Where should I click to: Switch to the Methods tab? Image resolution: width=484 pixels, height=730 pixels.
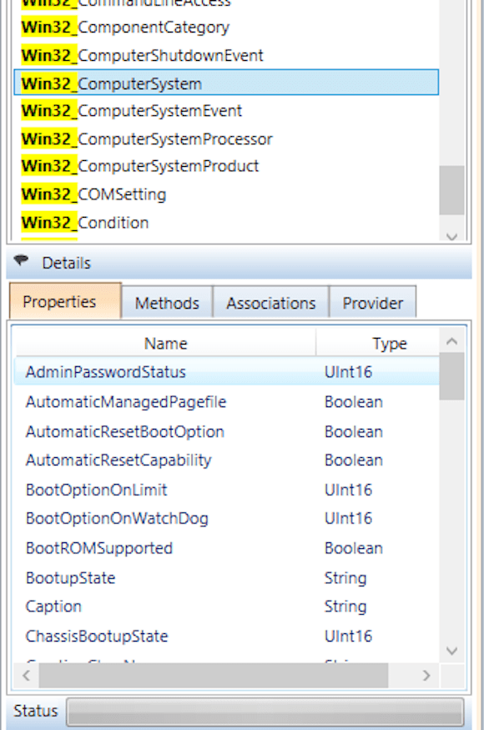(166, 303)
